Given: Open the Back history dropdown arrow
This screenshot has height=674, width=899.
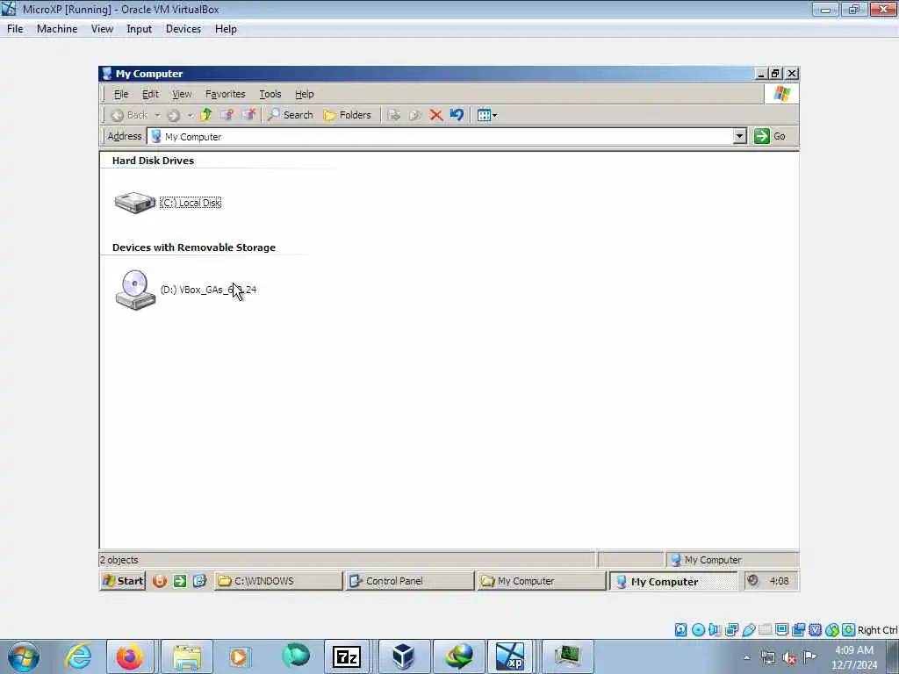Looking at the screenshot, I should 157,115.
